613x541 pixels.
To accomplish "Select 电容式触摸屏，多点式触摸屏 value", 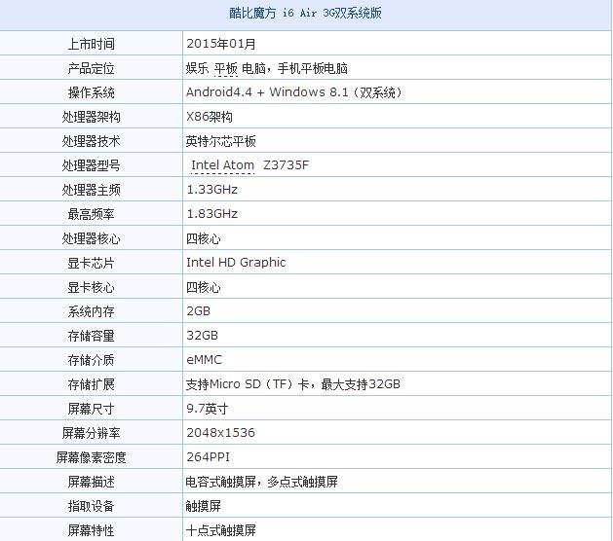I will pyautogui.click(x=261, y=482).
